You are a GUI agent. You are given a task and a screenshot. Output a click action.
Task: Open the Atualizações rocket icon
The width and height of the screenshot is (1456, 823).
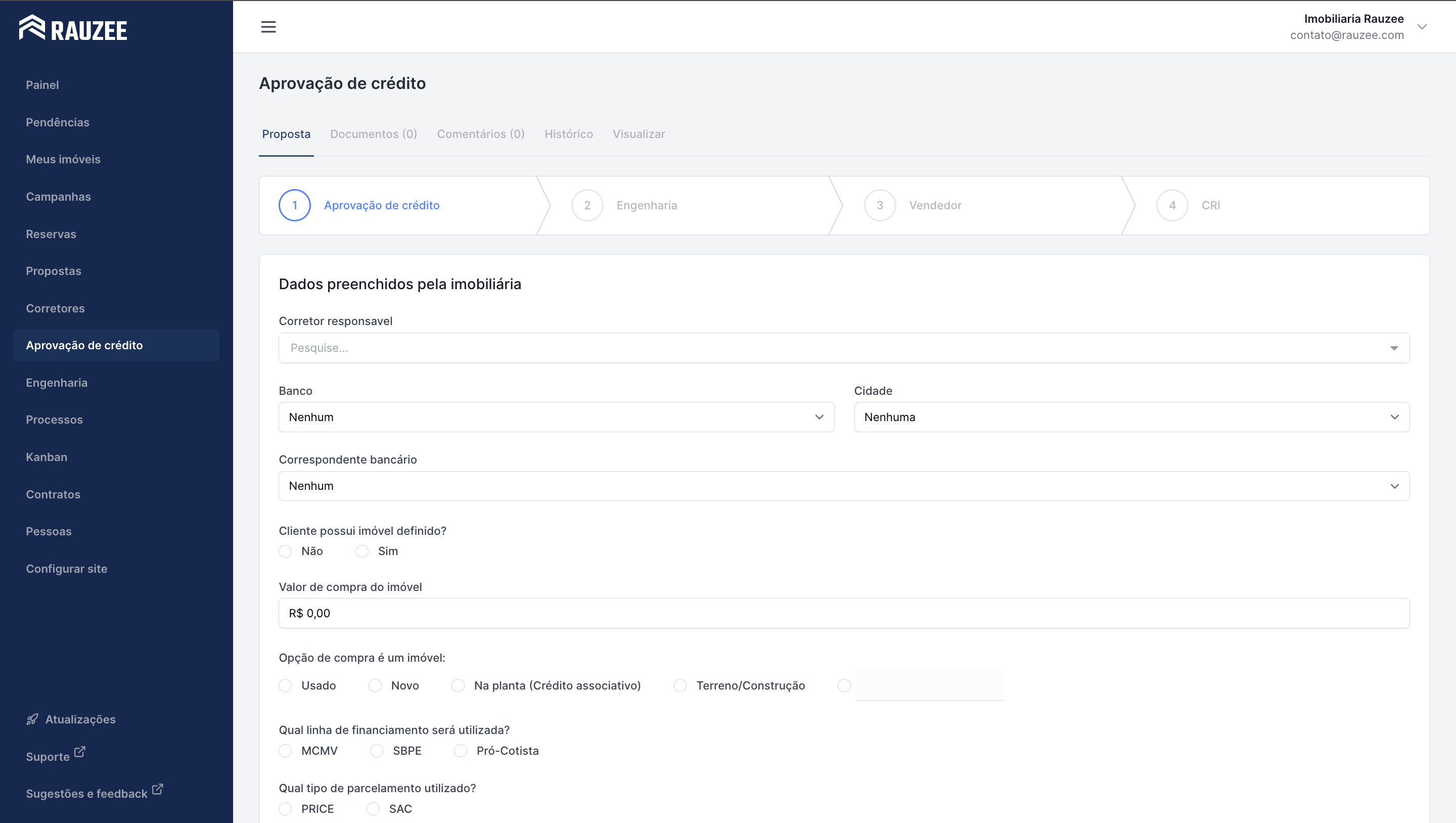[32, 719]
